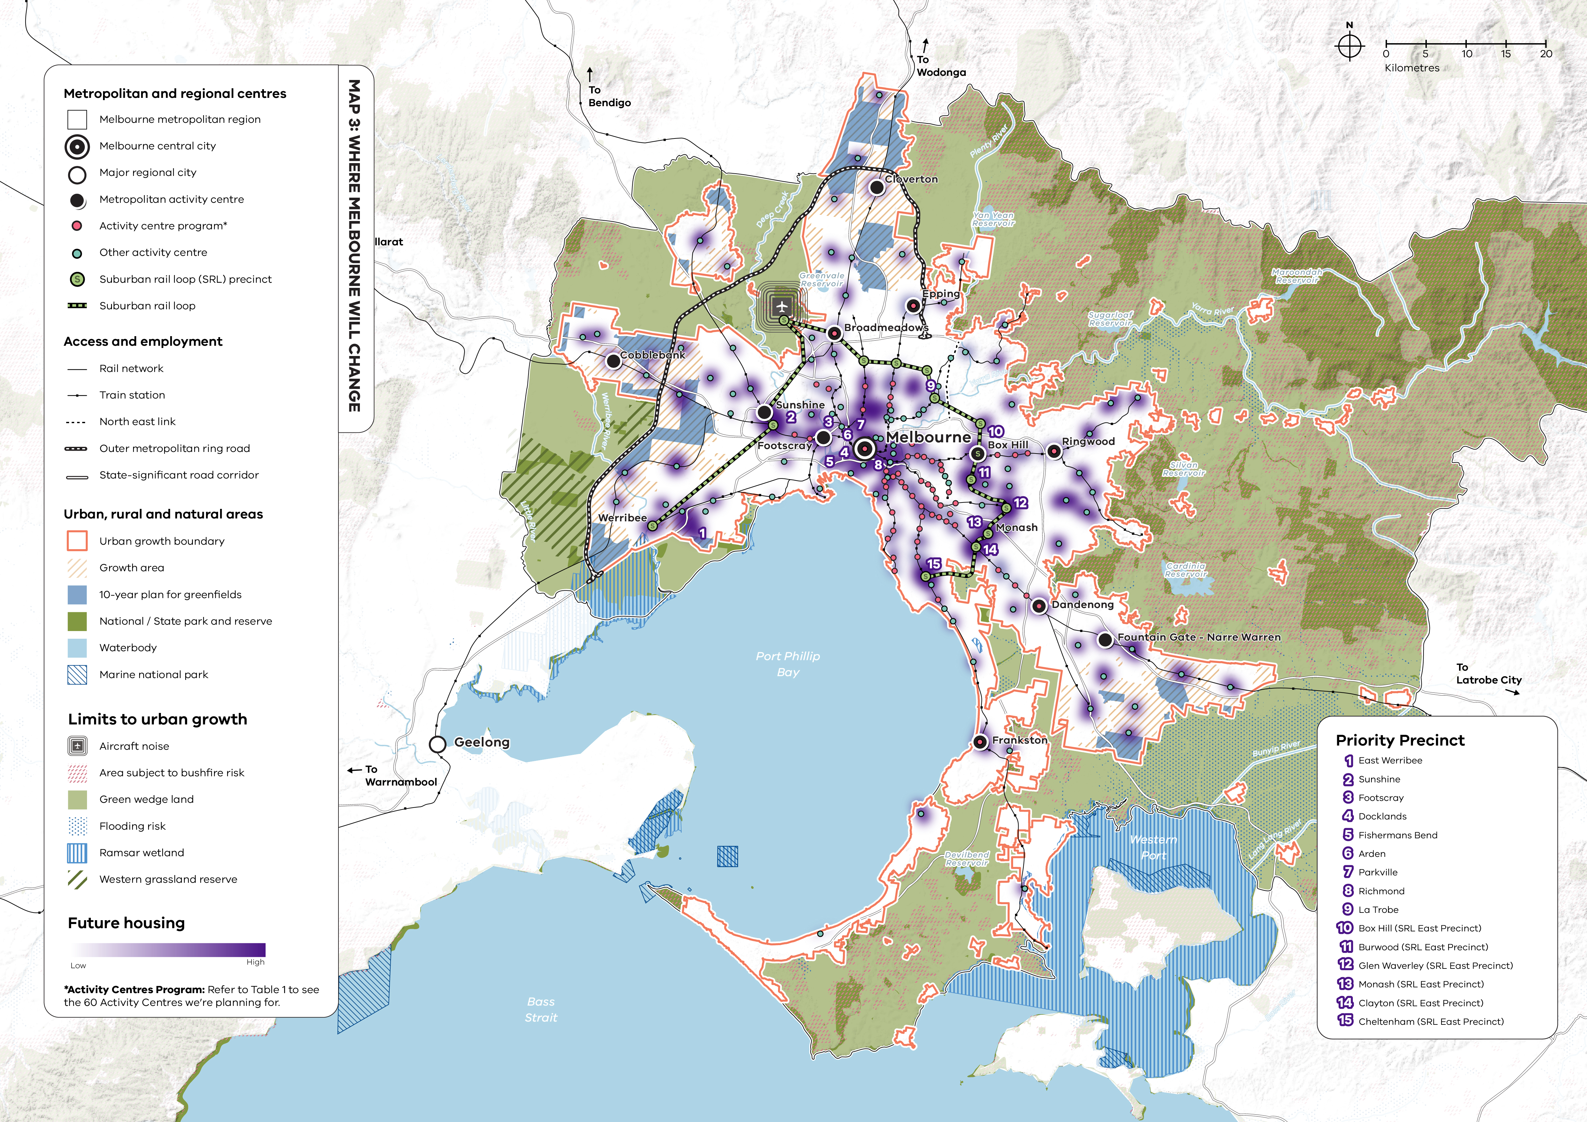This screenshot has height=1122, width=1587.
Task: Click the 'MAP 3: WHERE MELBOURNE WILL CHANGE' title
Action: coord(354,245)
